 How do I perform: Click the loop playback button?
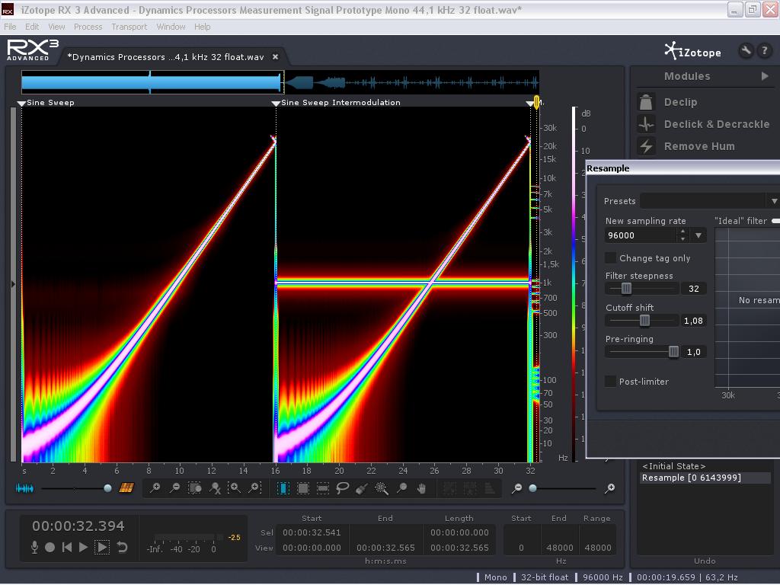(x=122, y=547)
